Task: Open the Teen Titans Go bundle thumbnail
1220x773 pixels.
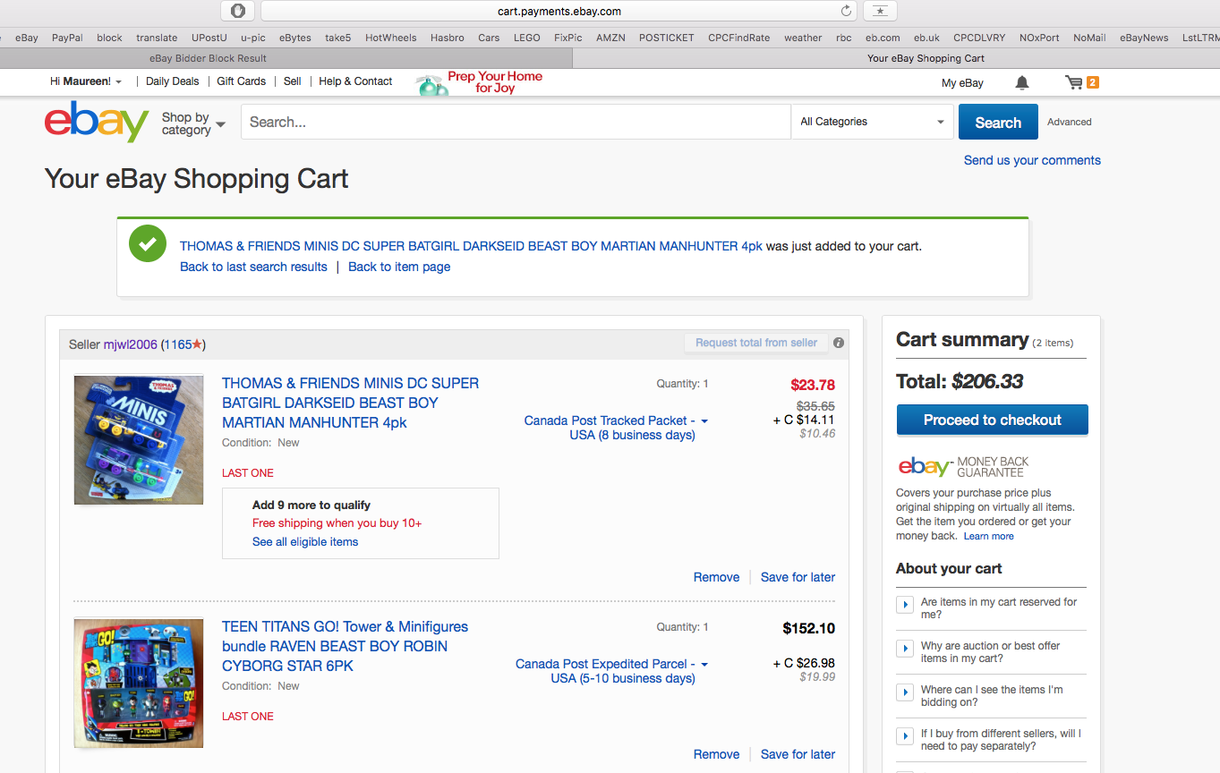Action: tap(139, 684)
